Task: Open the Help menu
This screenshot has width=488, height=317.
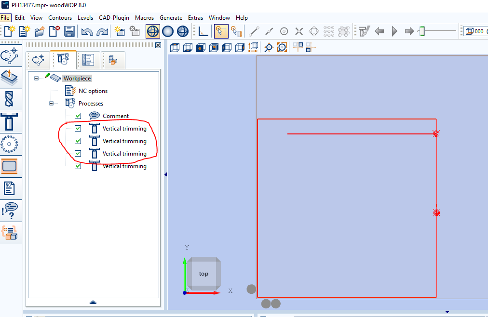Action: (x=242, y=18)
